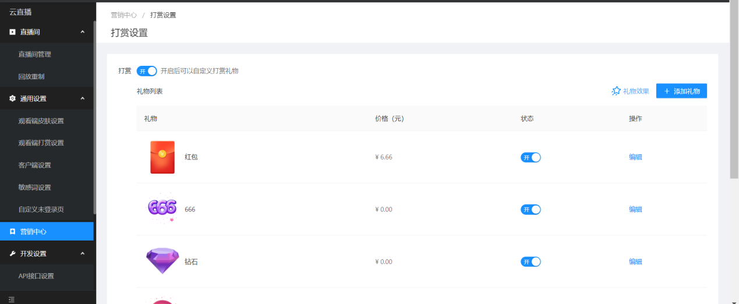Click the 直播间 play icon in sidebar
Viewport: 739px width, 304px height.
coord(13,32)
